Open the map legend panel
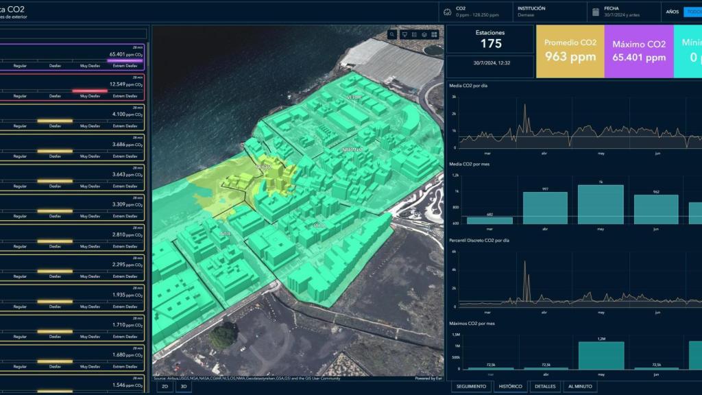The width and height of the screenshot is (702, 395). [404, 34]
